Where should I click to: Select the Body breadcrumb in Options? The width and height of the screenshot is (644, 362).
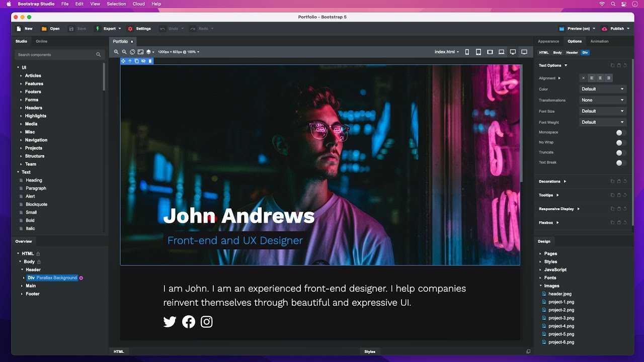557,52
